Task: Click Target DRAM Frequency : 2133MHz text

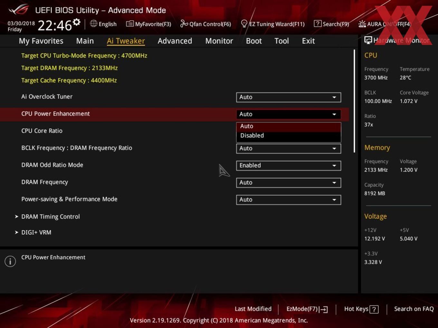Action: tap(70, 68)
